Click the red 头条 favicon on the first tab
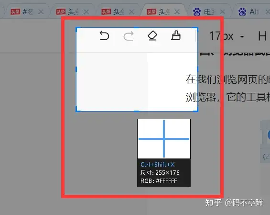Image resolution: width=270 pixels, height=215 pixels. pyautogui.click(x=15, y=12)
